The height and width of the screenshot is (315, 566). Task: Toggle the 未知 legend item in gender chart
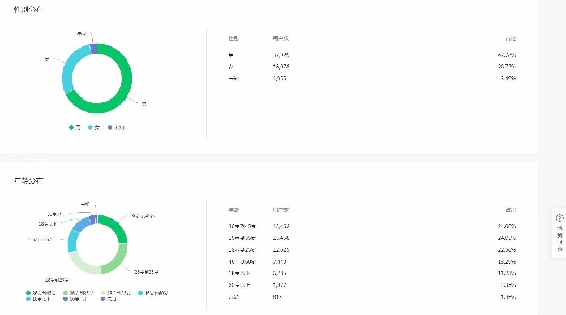pyautogui.click(x=116, y=127)
